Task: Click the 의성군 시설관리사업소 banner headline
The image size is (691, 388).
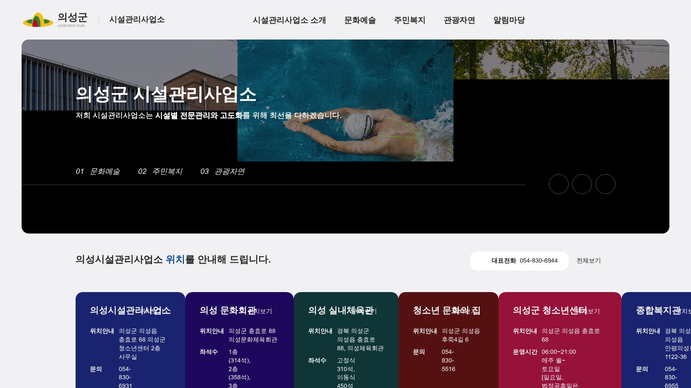Action: coord(166,94)
